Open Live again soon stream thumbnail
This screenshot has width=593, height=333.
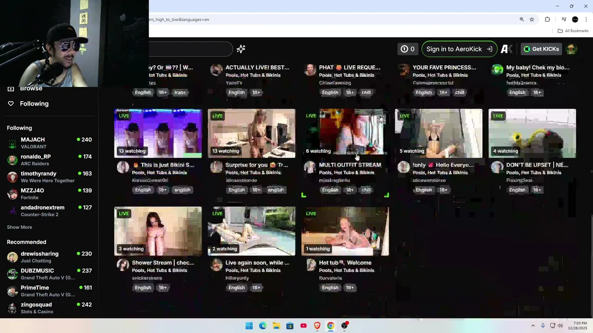click(x=252, y=231)
